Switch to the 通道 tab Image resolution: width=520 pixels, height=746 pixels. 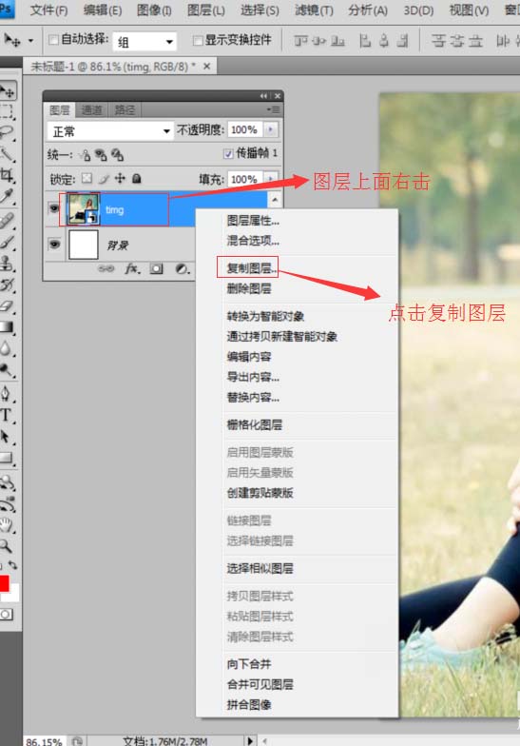pos(91,110)
